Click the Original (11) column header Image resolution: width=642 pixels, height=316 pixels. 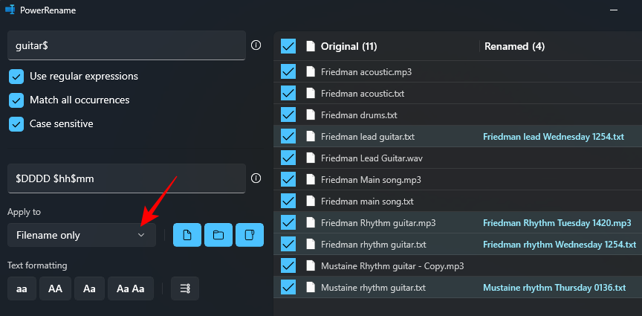pos(348,46)
